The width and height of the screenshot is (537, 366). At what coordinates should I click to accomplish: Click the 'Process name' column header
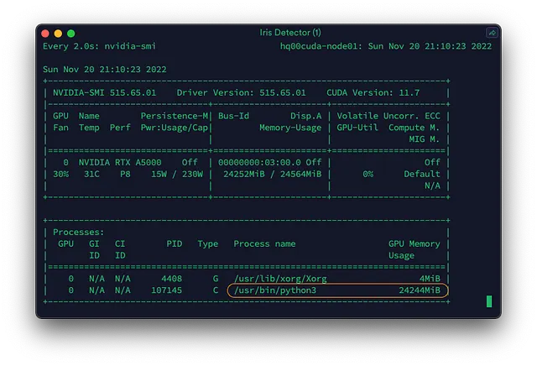click(x=264, y=243)
